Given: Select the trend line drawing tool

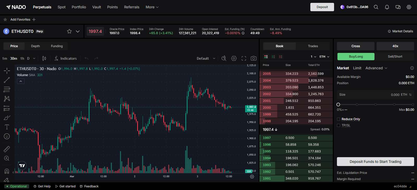Looking at the screenshot, I should pos(7,80).
